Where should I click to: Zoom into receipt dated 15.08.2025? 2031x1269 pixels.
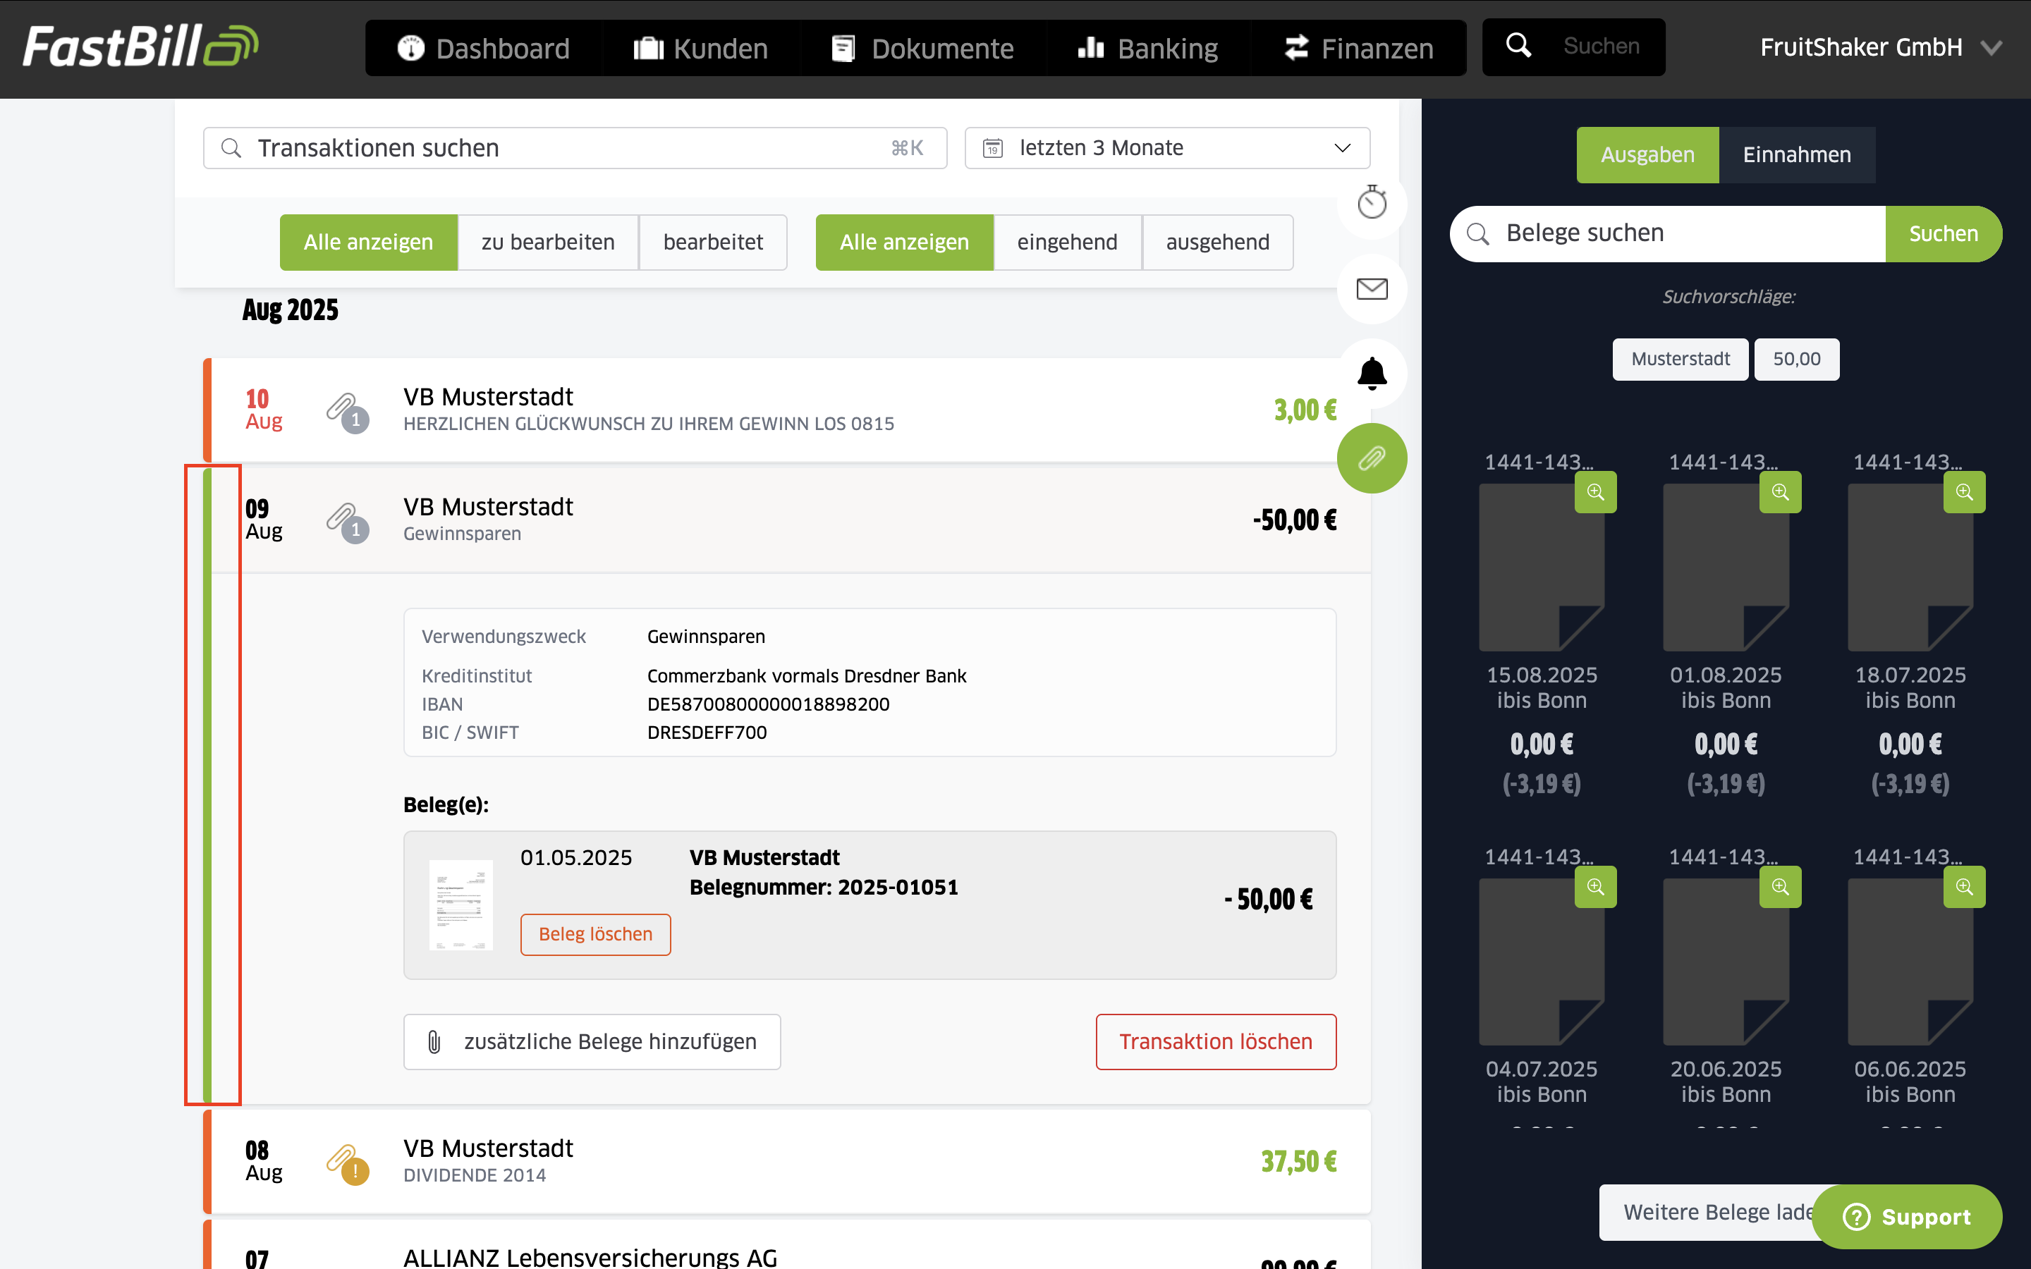click(x=1595, y=492)
